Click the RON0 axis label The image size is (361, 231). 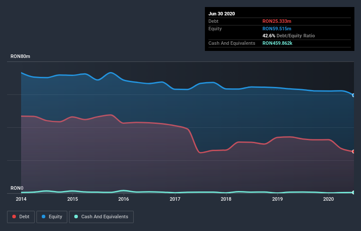(17, 188)
